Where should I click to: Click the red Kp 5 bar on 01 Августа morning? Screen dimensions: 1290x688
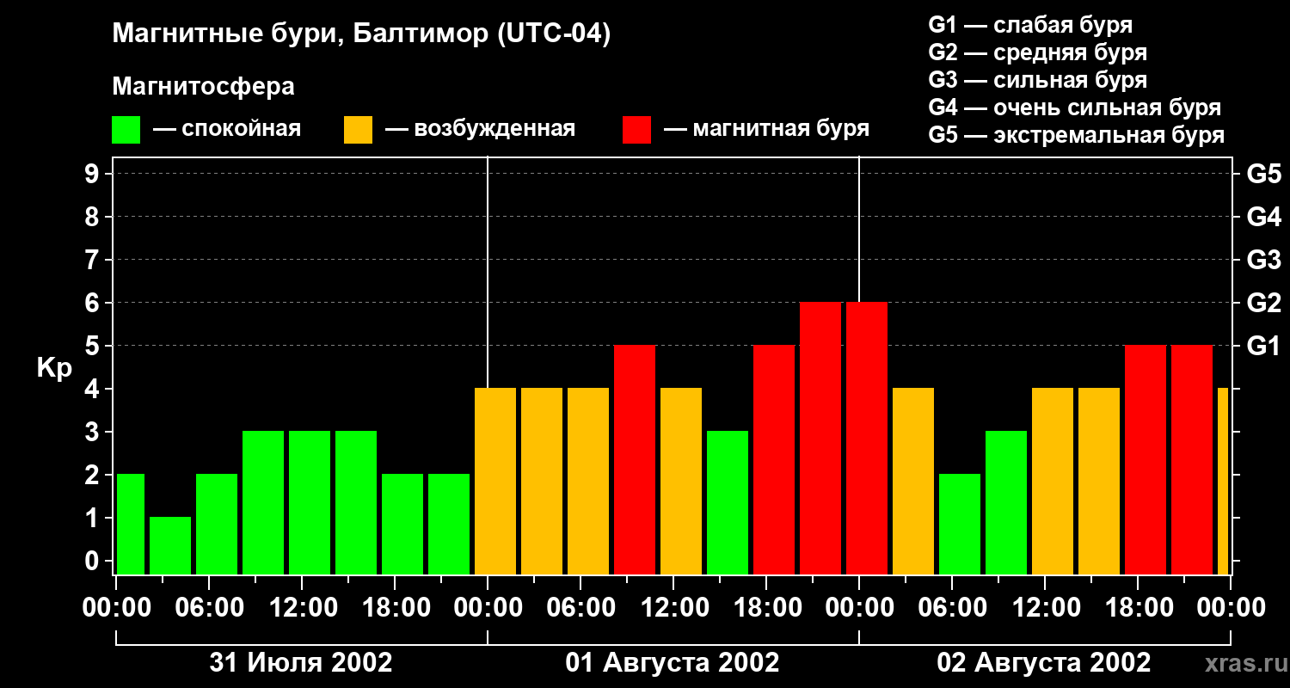[x=635, y=459]
